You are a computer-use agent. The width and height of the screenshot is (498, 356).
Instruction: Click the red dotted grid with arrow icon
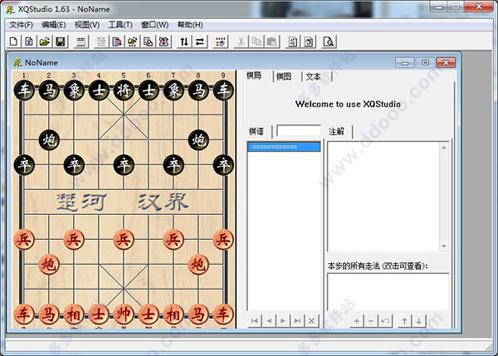(x=221, y=41)
